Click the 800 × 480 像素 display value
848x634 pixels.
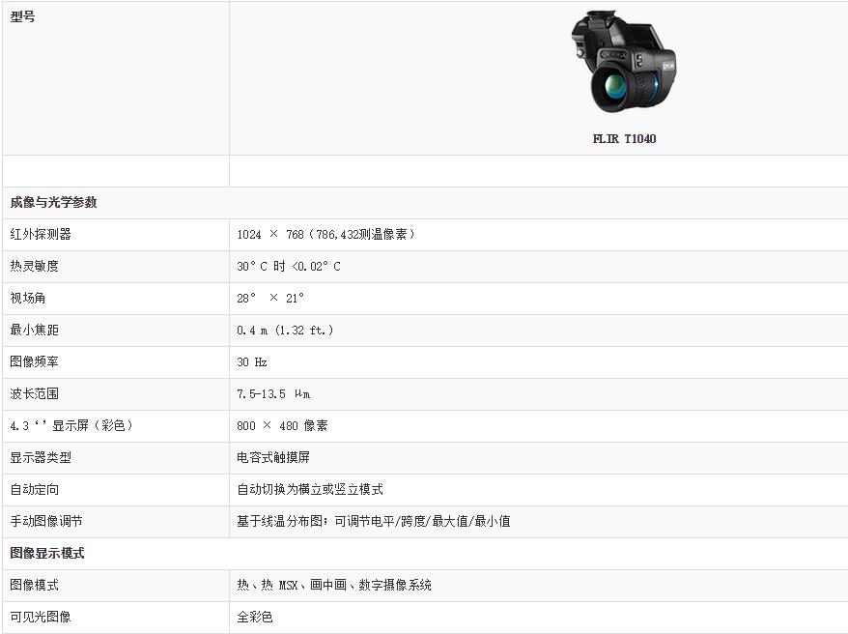point(282,426)
